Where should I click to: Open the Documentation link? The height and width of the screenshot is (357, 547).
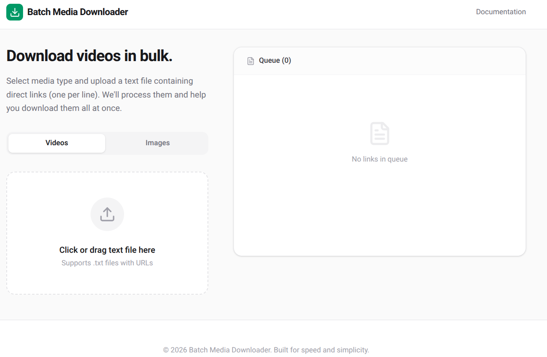click(501, 12)
